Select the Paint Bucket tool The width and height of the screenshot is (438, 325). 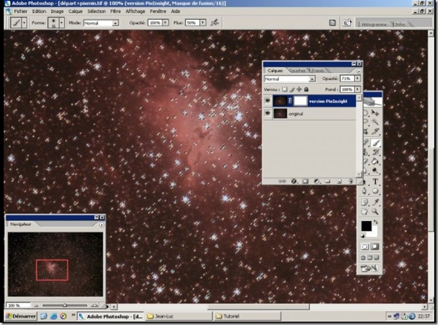375,162
